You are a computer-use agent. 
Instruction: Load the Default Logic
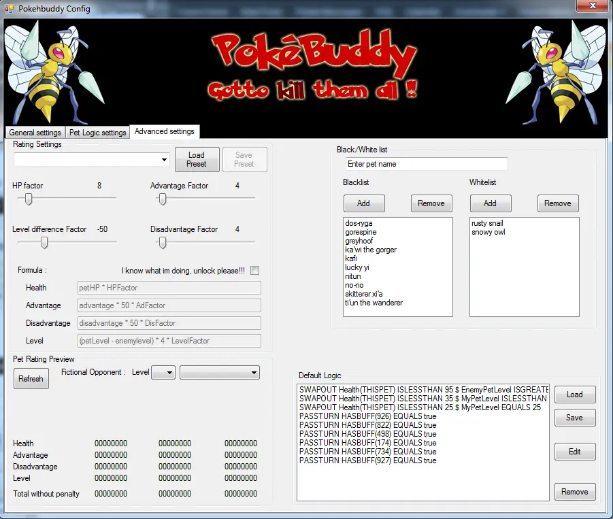575,395
